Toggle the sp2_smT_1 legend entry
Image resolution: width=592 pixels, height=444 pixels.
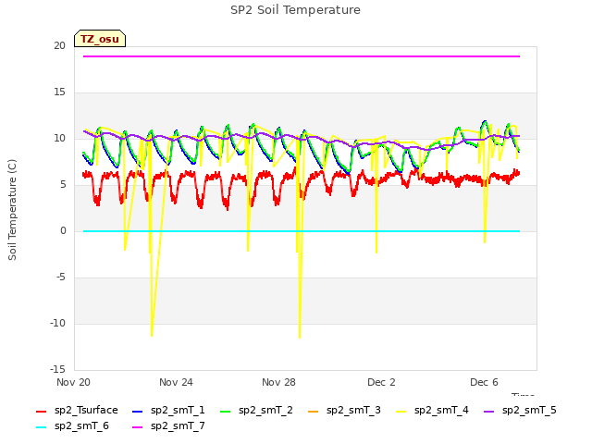pyautogui.click(x=168, y=411)
